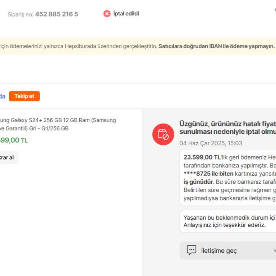Click the Anlayışınız için teşekkür ederiz message
276x276 pixels.
[224, 225]
